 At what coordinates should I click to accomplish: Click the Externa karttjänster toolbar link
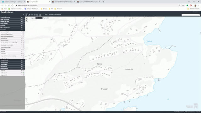pos(55,15)
